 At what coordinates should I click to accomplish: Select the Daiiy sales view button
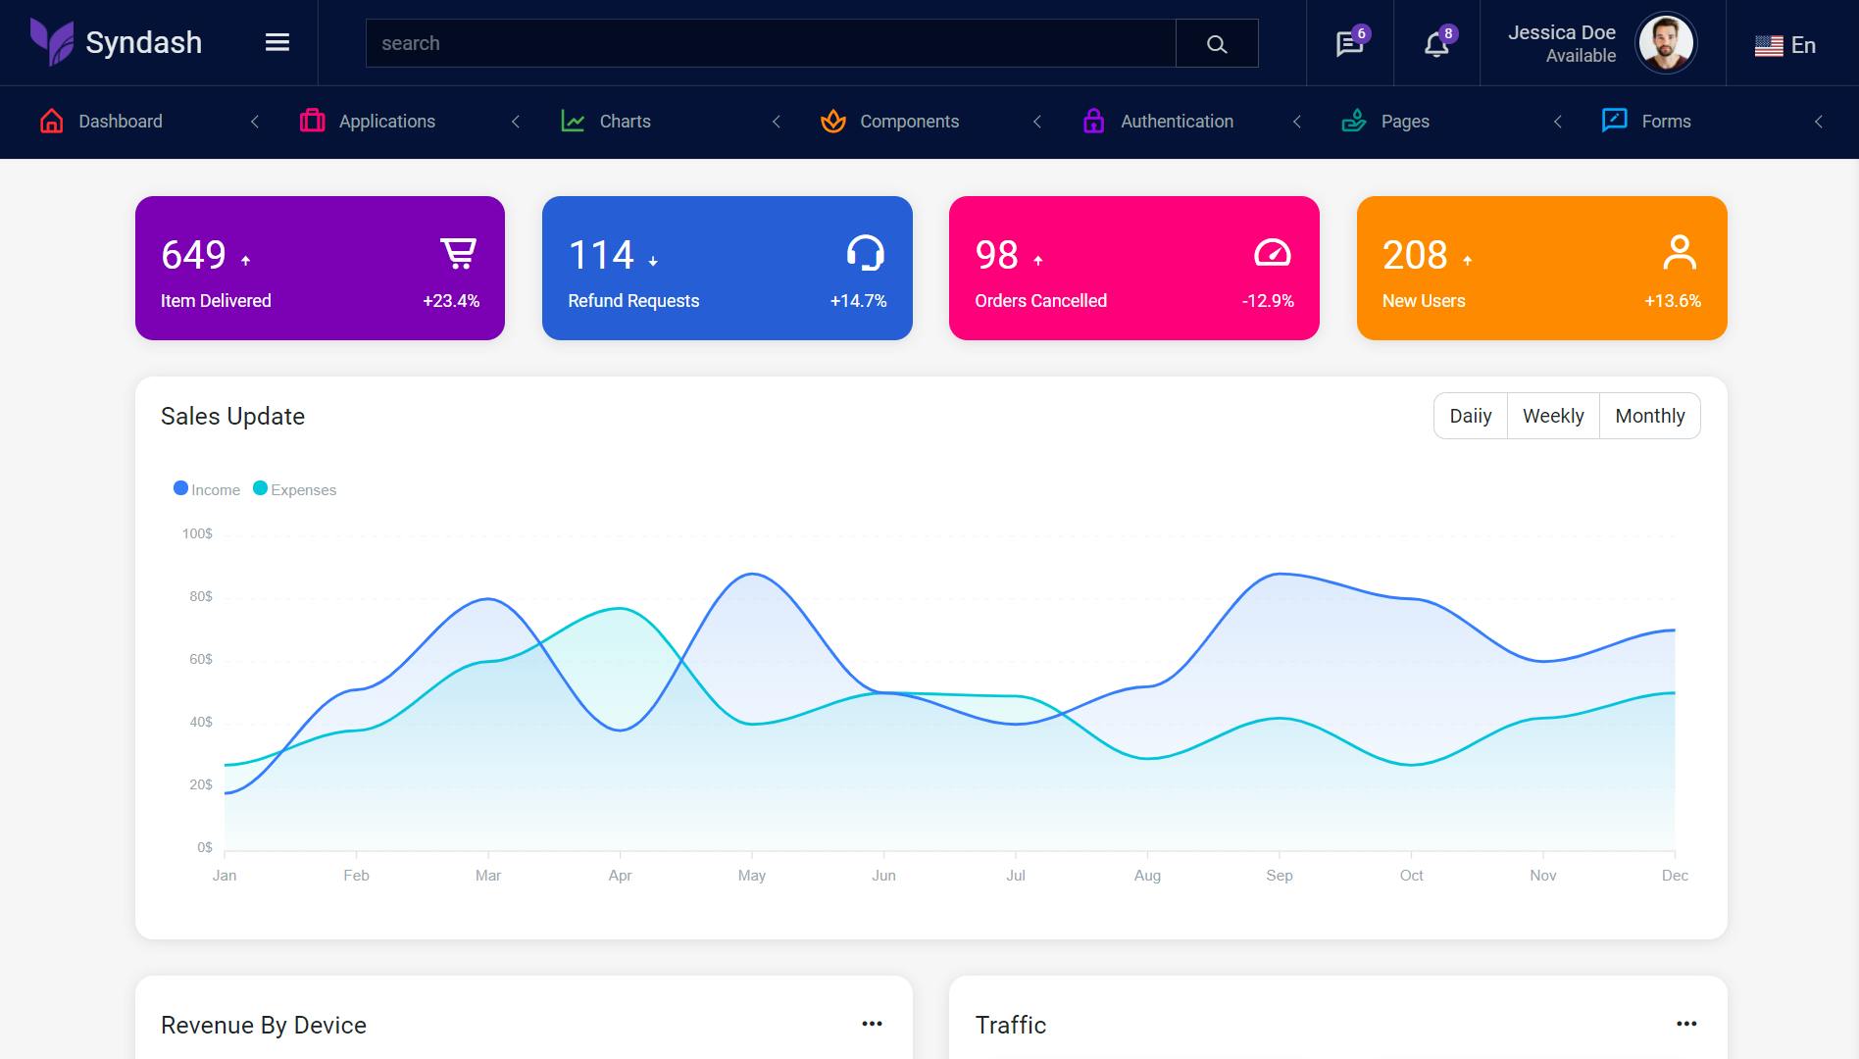(1471, 416)
